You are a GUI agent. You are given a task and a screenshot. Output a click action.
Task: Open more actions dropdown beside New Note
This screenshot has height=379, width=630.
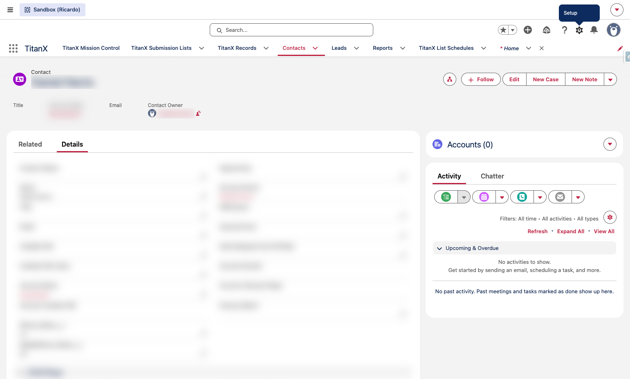coord(610,80)
